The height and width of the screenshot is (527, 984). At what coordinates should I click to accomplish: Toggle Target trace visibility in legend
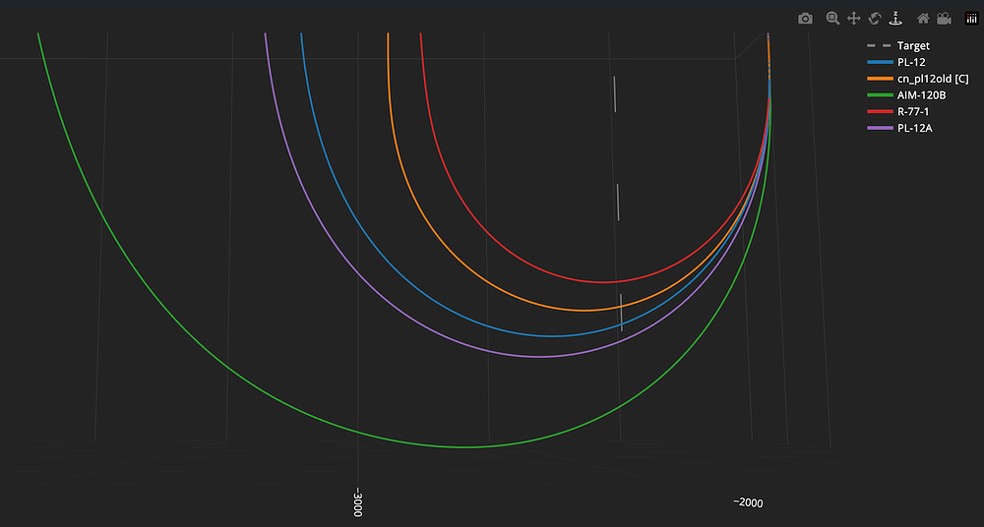pos(912,46)
